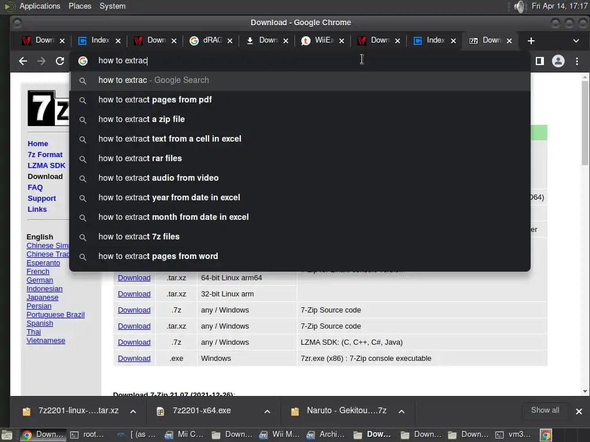Open the root terminal taskbar item
This screenshot has width=590, height=442.
[88, 435]
